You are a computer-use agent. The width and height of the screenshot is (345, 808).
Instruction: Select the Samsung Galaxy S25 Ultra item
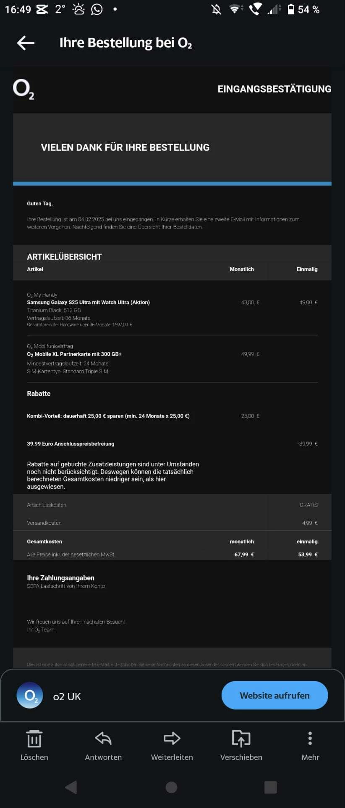(88, 303)
